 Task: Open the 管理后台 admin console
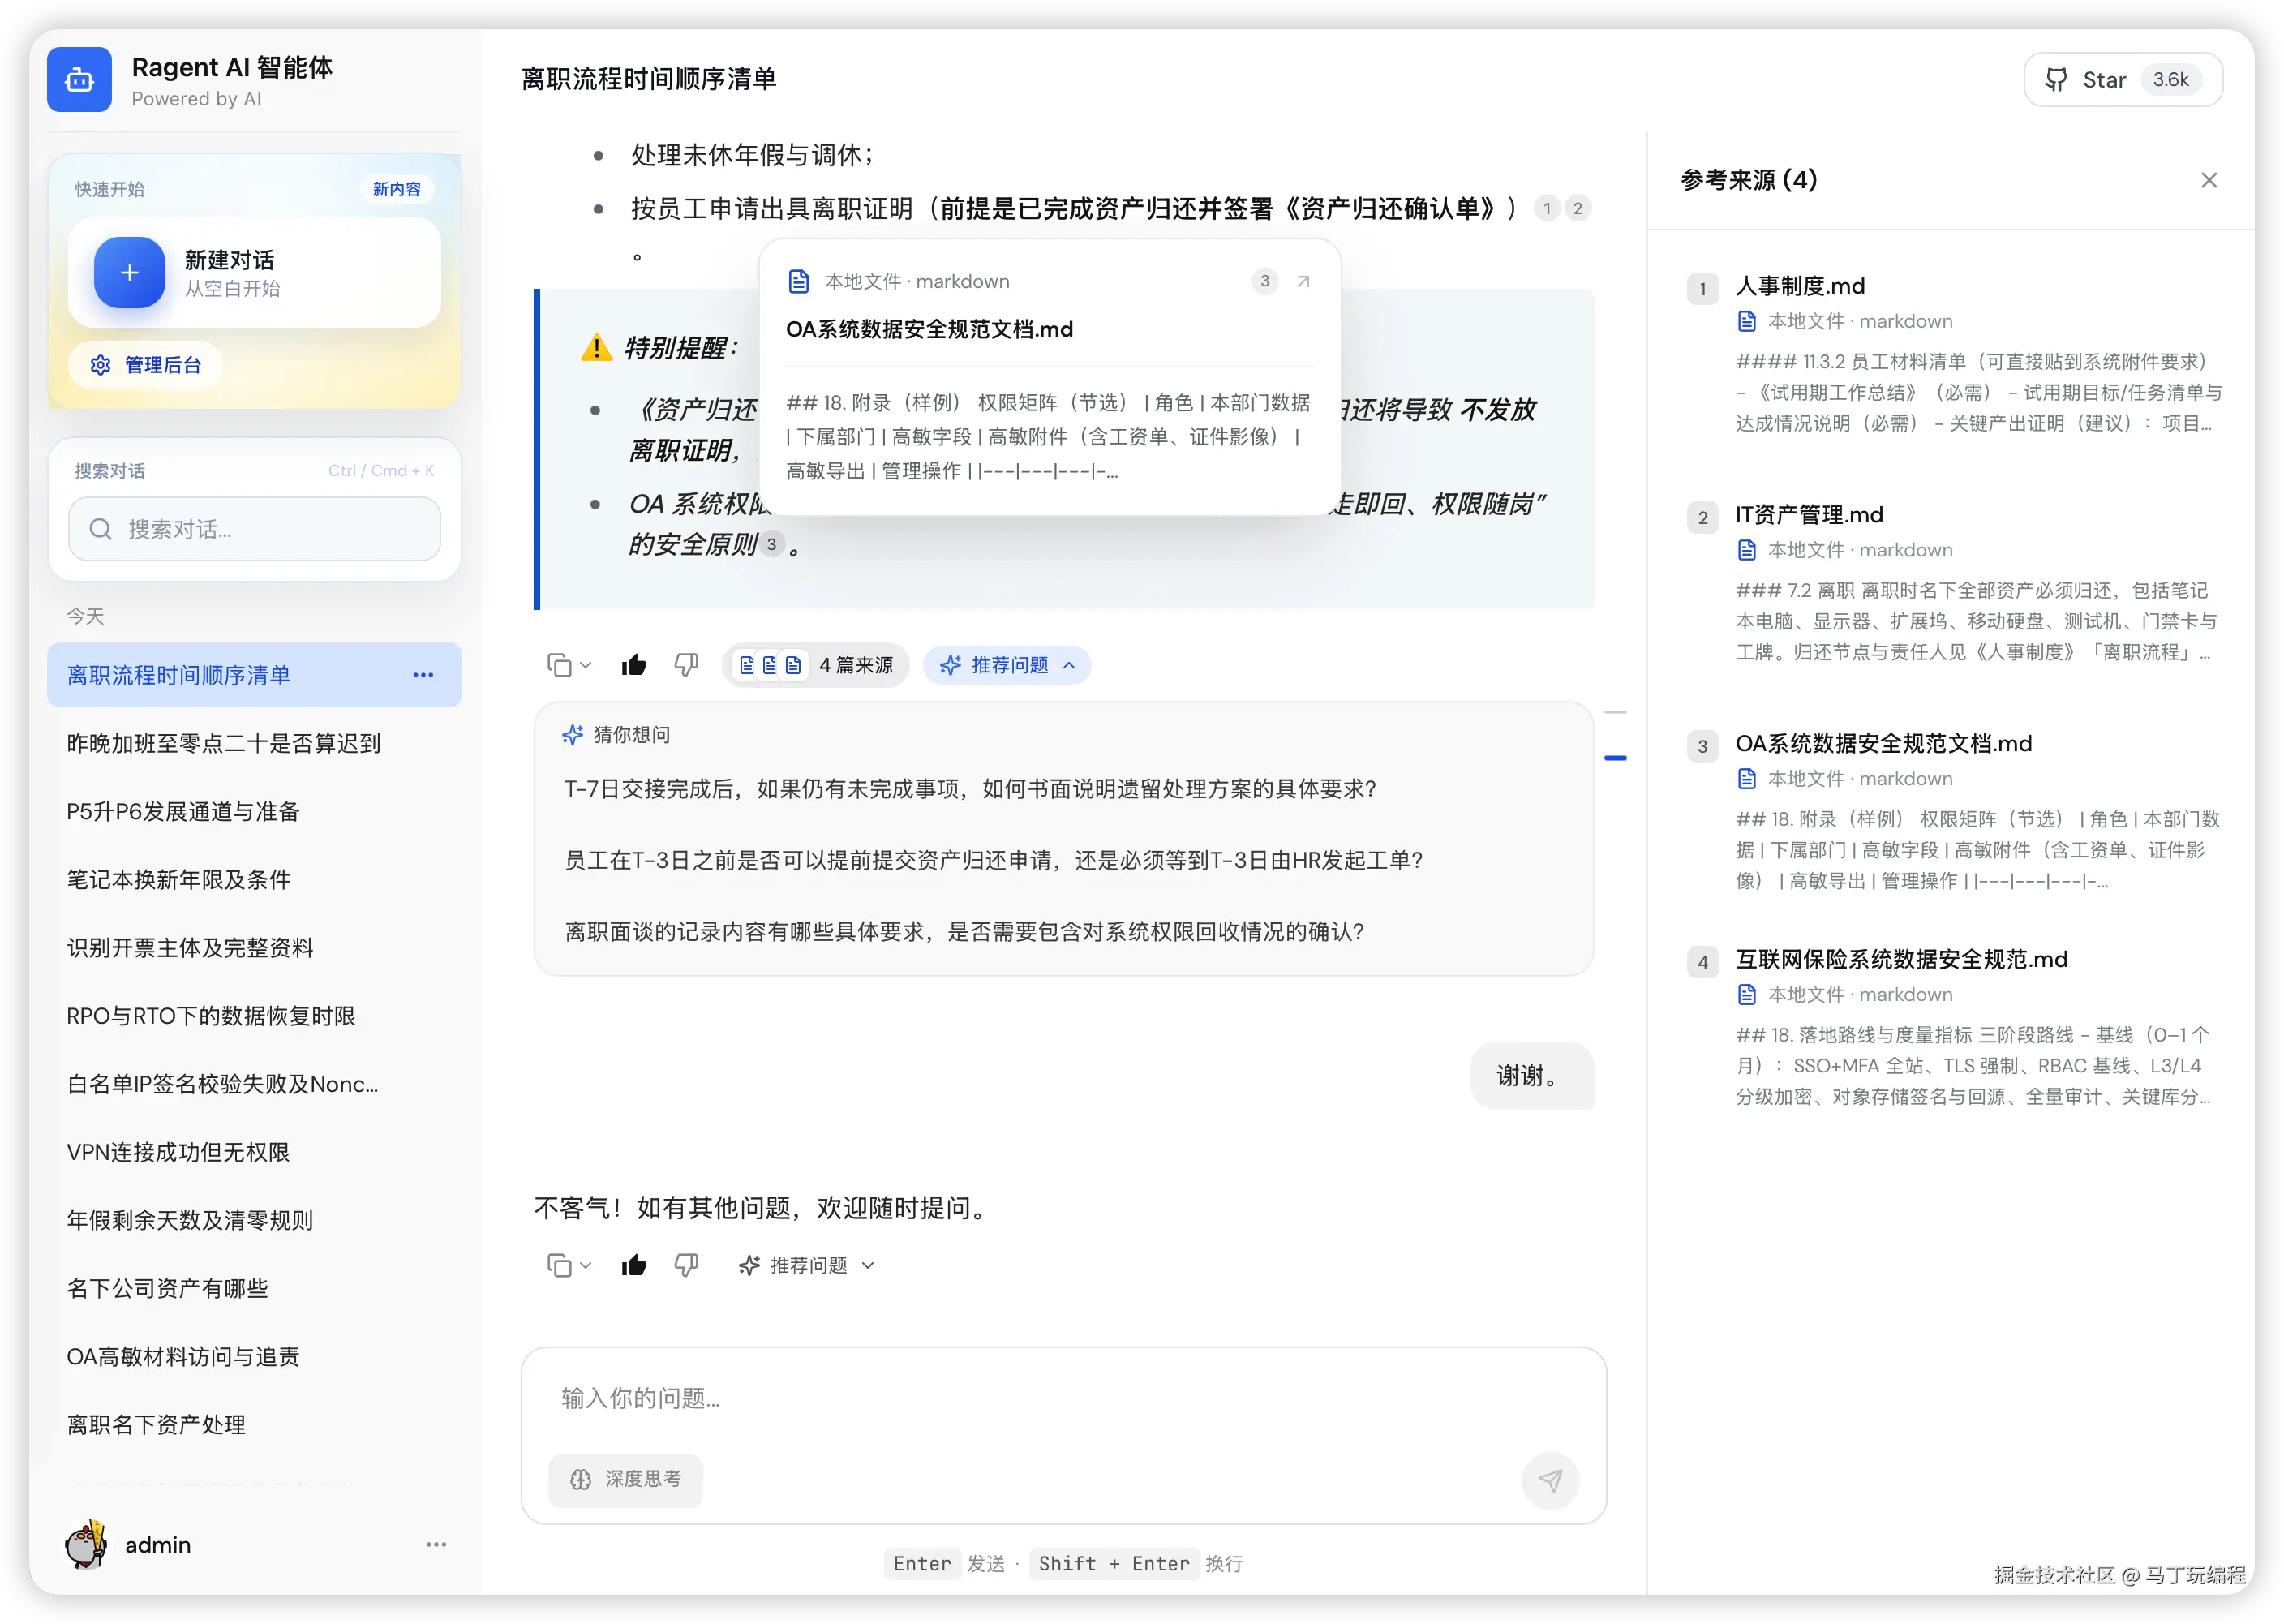146,365
